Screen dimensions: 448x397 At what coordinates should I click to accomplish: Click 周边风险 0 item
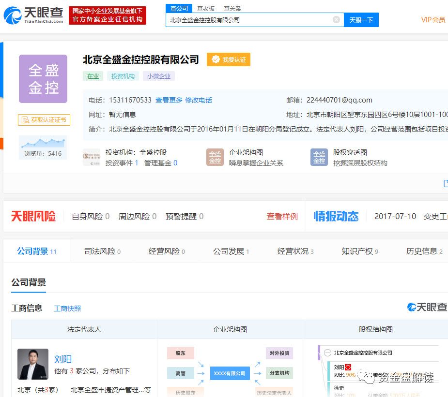(138, 217)
